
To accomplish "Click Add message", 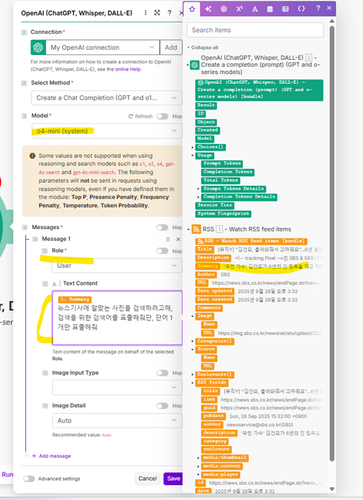I will click(x=52, y=456).
